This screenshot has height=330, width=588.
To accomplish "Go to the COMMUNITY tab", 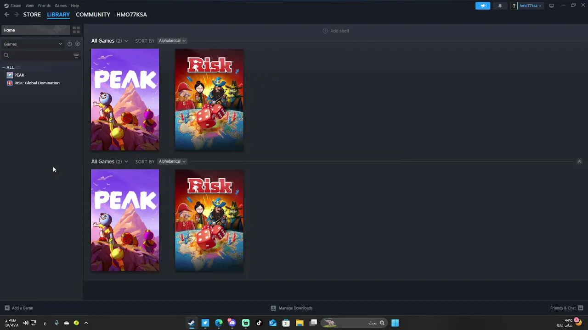I will point(93,15).
